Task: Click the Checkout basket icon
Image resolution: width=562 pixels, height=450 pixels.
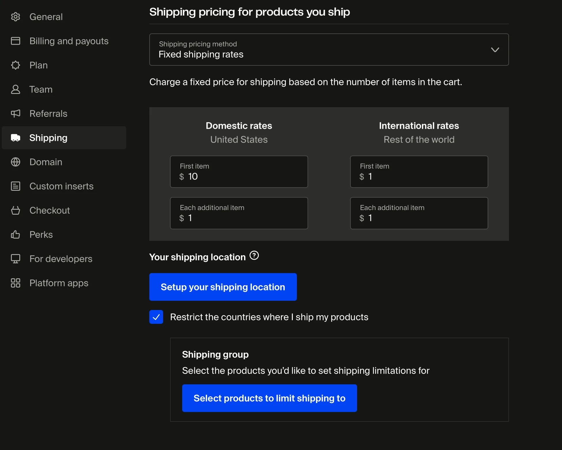Action: [x=16, y=210]
